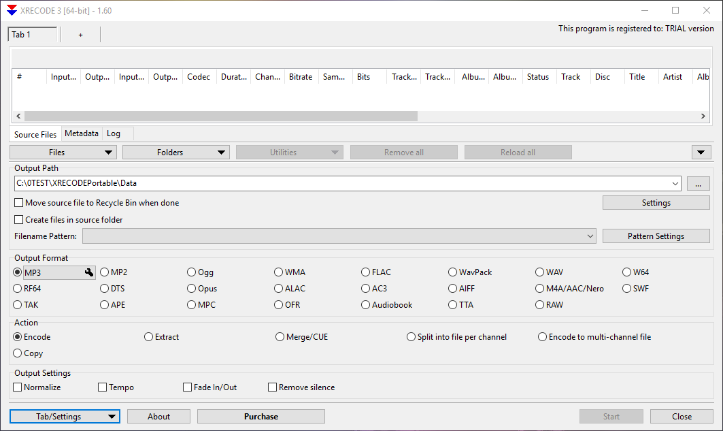723x431 pixels.
Task: Enable the Normalize option
Action: 18,387
